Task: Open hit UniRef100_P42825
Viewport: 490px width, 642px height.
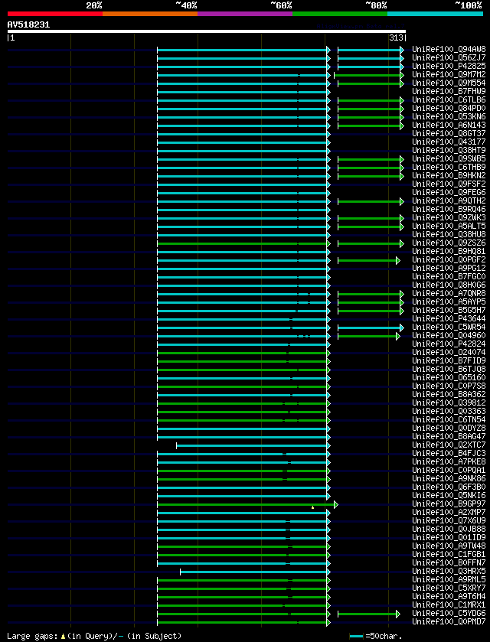Action: click(449, 67)
